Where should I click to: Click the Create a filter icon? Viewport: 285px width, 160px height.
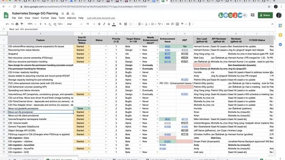182,24
